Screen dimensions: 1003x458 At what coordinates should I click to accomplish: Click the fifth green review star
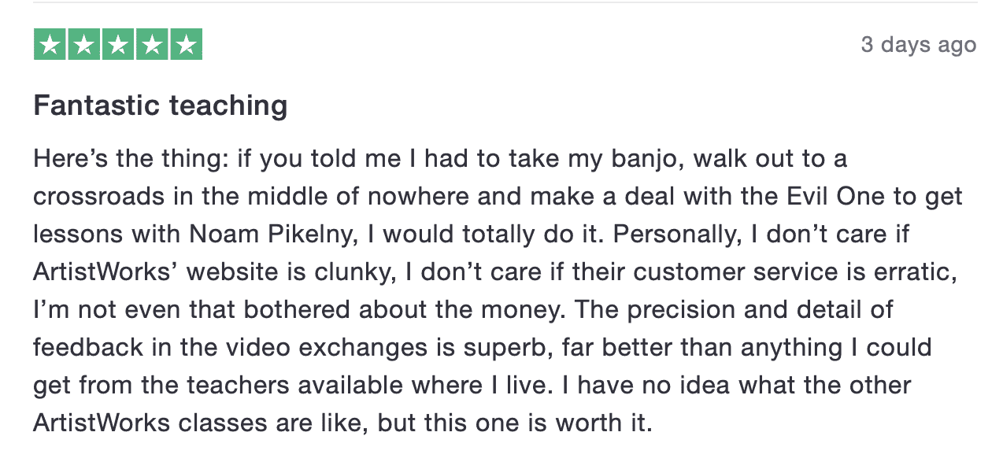(x=186, y=45)
